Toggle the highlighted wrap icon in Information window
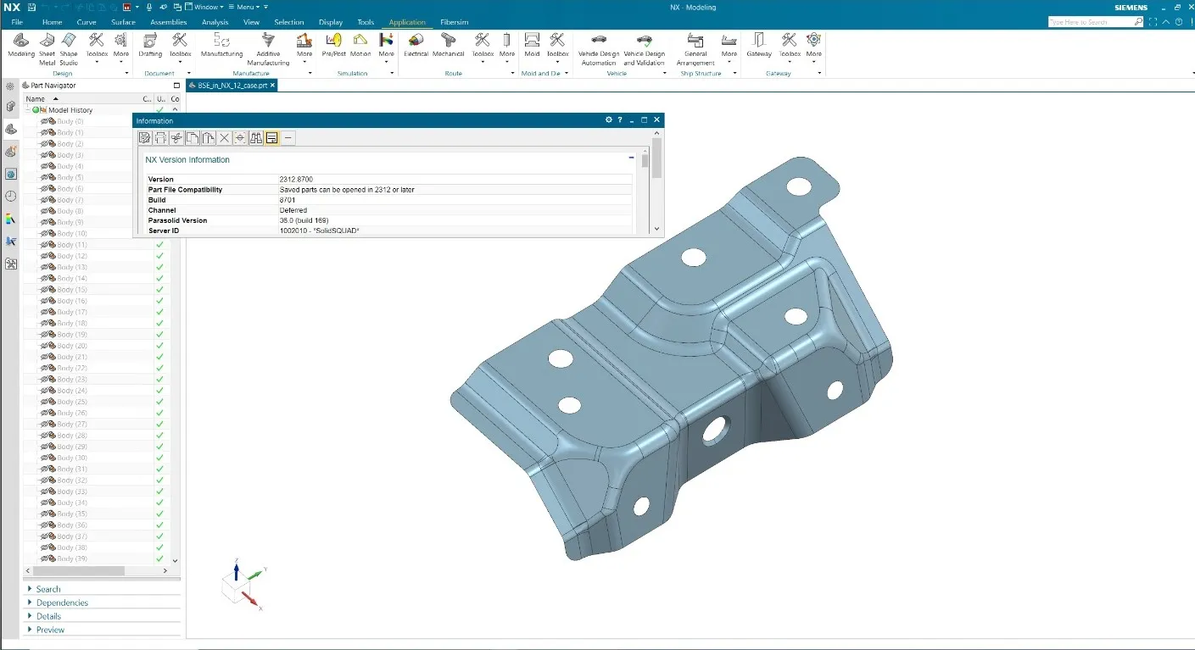Viewport: 1195px width, 650px height. 271,137
